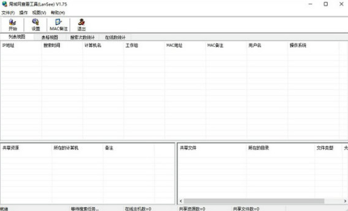Click the 开始 (Start) toolbar icon
The image size is (348, 211).
13,25
